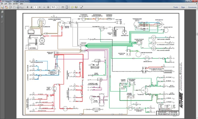The height and width of the screenshot is (119, 198).
Task: Click the HEADLIGHT SWITCH label
Action: coord(50,53)
